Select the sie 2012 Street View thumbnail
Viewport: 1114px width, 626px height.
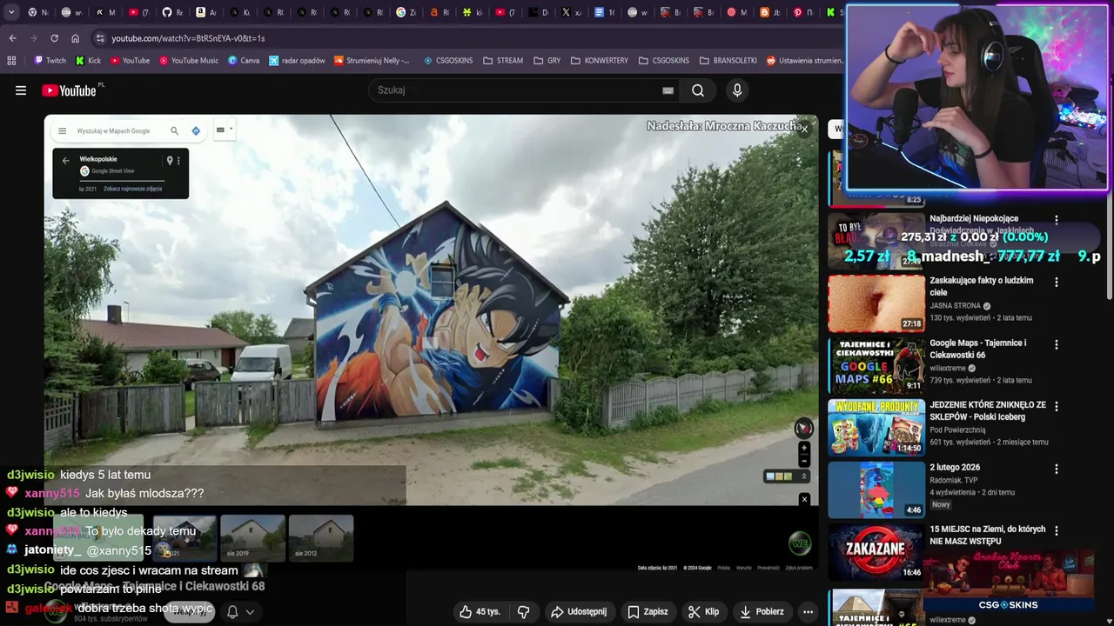[x=321, y=537]
